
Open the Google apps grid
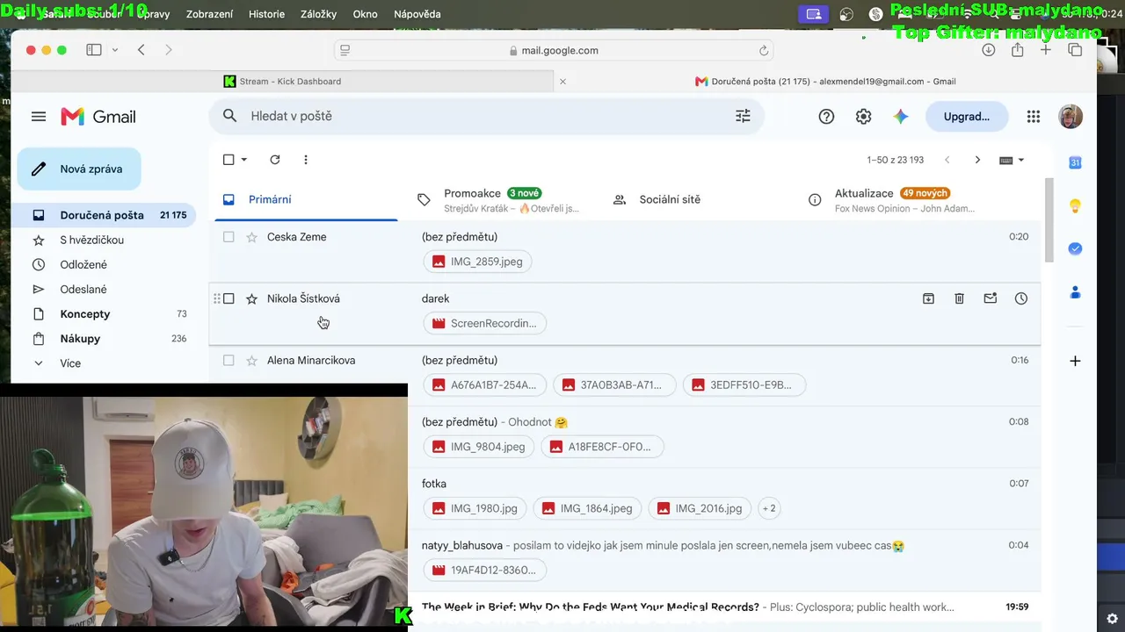coord(1034,117)
